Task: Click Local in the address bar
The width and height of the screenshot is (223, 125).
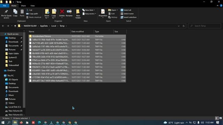Action: point(54,26)
